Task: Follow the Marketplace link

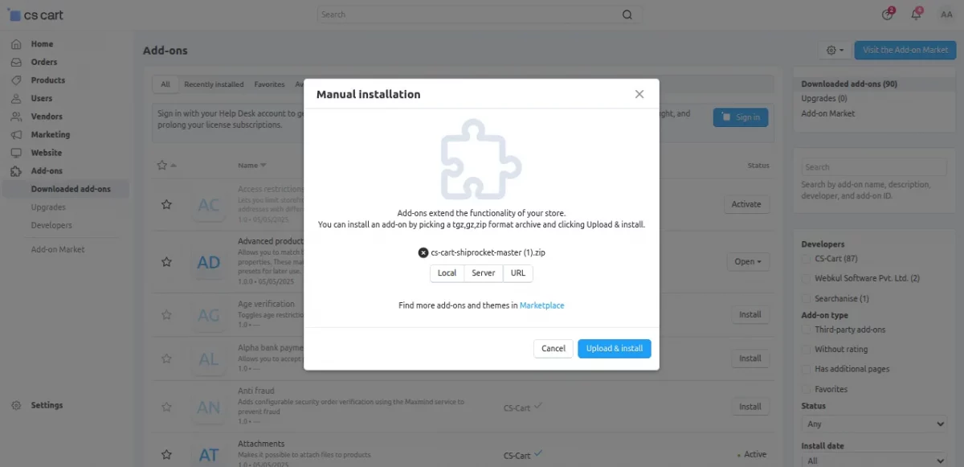Action: tap(542, 305)
